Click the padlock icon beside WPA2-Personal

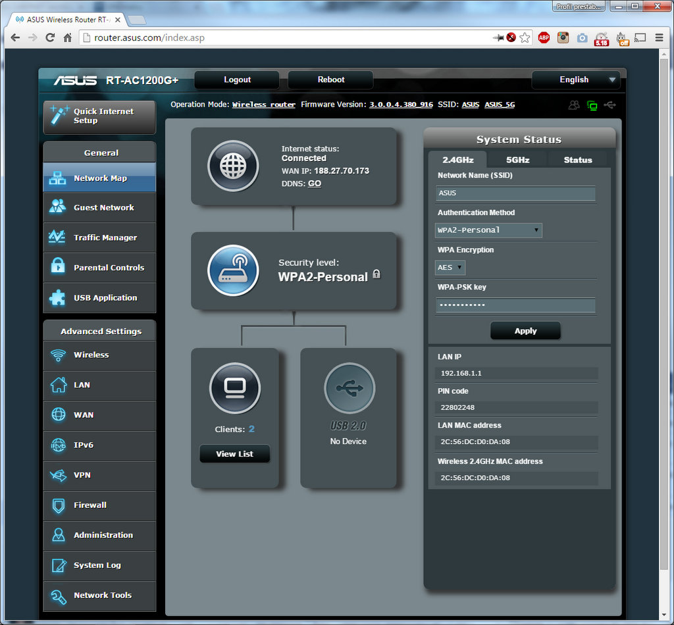click(376, 274)
